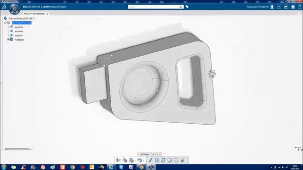This screenshot has width=303, height=170.
Task: Open the tag icon beside search
Action: click(x=187, y=7)
